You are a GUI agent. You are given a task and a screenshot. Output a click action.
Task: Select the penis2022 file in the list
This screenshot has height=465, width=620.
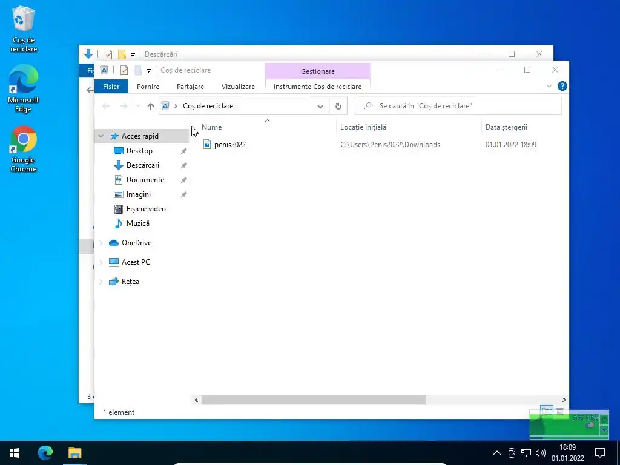(229, 145)
